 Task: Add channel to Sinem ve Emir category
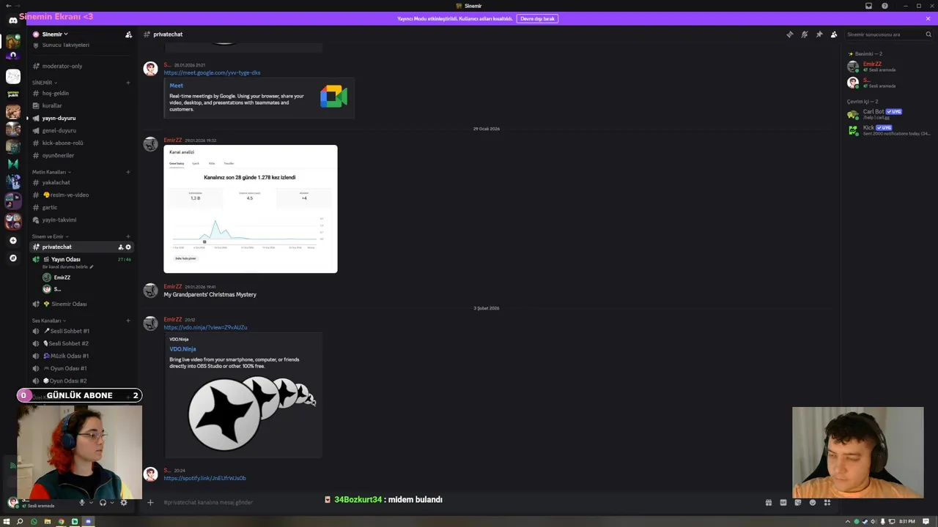(x=128, y=236)
